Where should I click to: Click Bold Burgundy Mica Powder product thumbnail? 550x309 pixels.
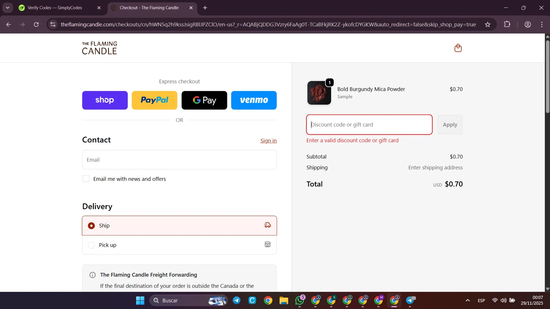pos(319,93)
